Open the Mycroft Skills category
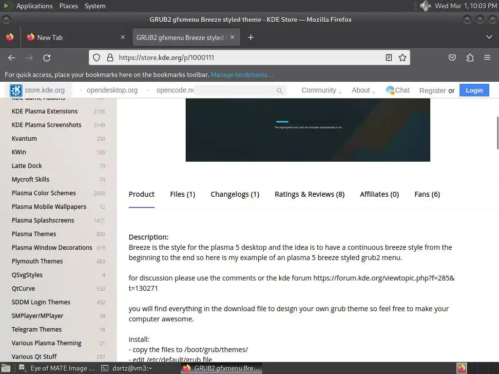 click(31, 180)
